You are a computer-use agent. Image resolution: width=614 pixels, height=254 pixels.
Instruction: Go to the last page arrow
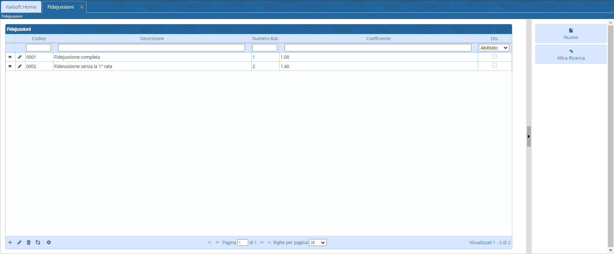269,243
